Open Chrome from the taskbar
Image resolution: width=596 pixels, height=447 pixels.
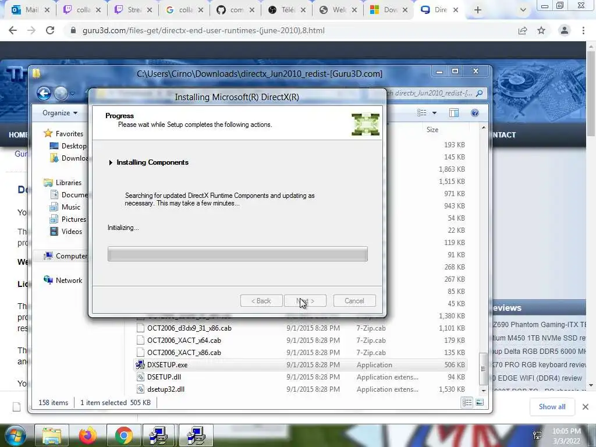124,435
